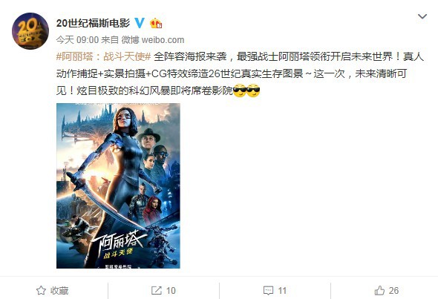Viewport: 438px width, 299px height.
Task: Click the post body text paragraph
Action: point(240,73)
